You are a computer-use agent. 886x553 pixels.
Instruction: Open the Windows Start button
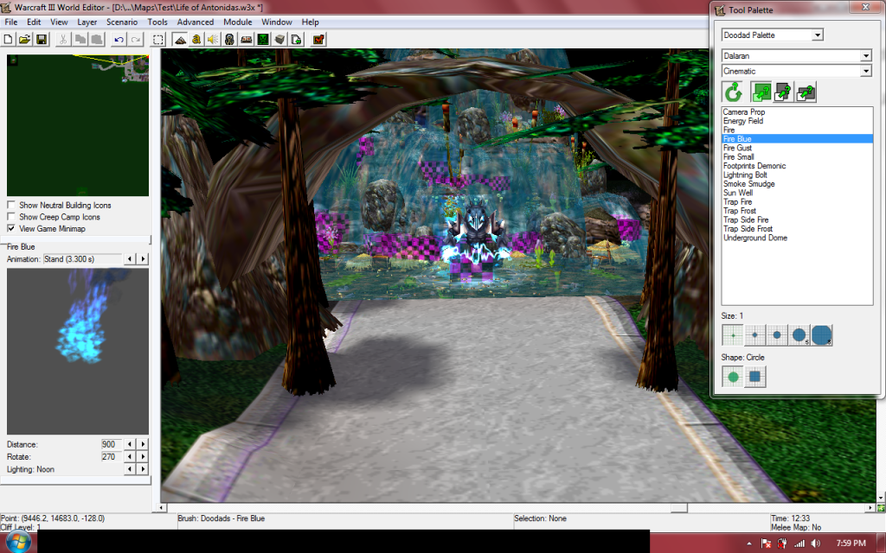(17, 541)
